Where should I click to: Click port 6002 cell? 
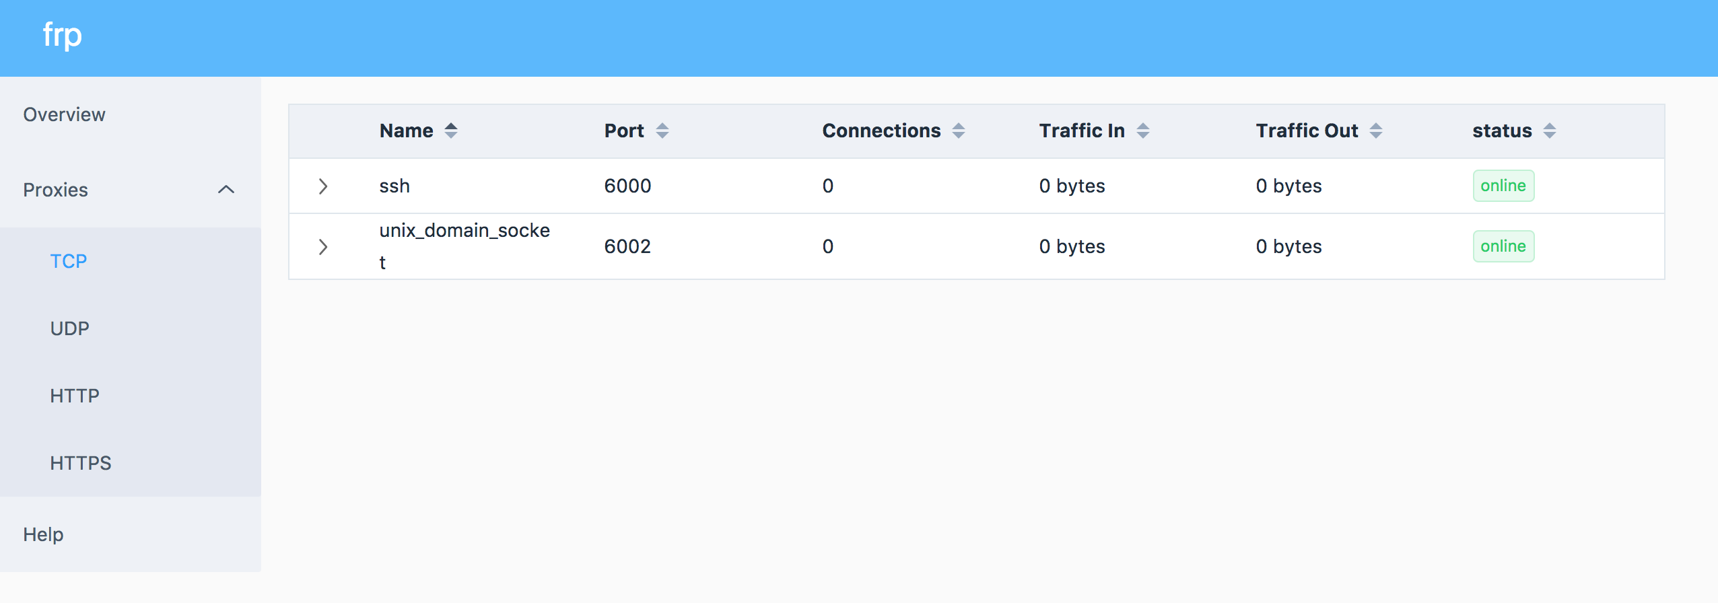pyautogui.click(x=627, y=246)
